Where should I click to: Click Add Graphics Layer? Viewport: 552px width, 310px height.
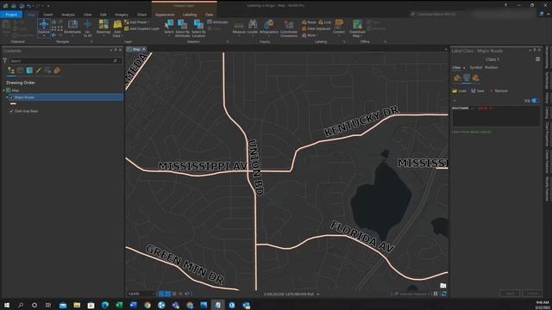141,28
